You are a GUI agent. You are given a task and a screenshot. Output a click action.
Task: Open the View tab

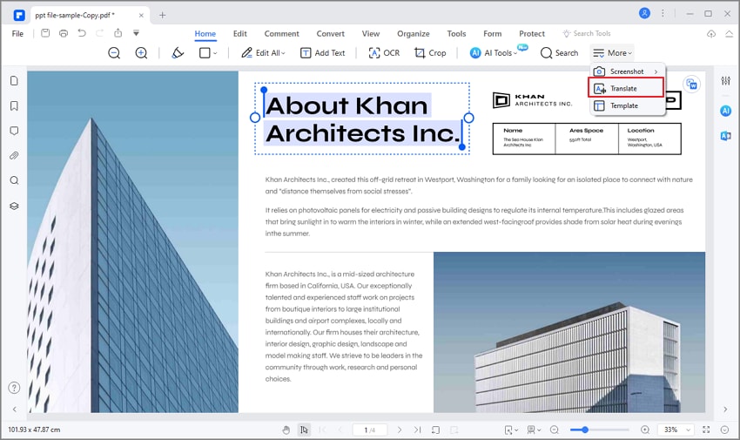pyautogui.click(x=371, y=33)
